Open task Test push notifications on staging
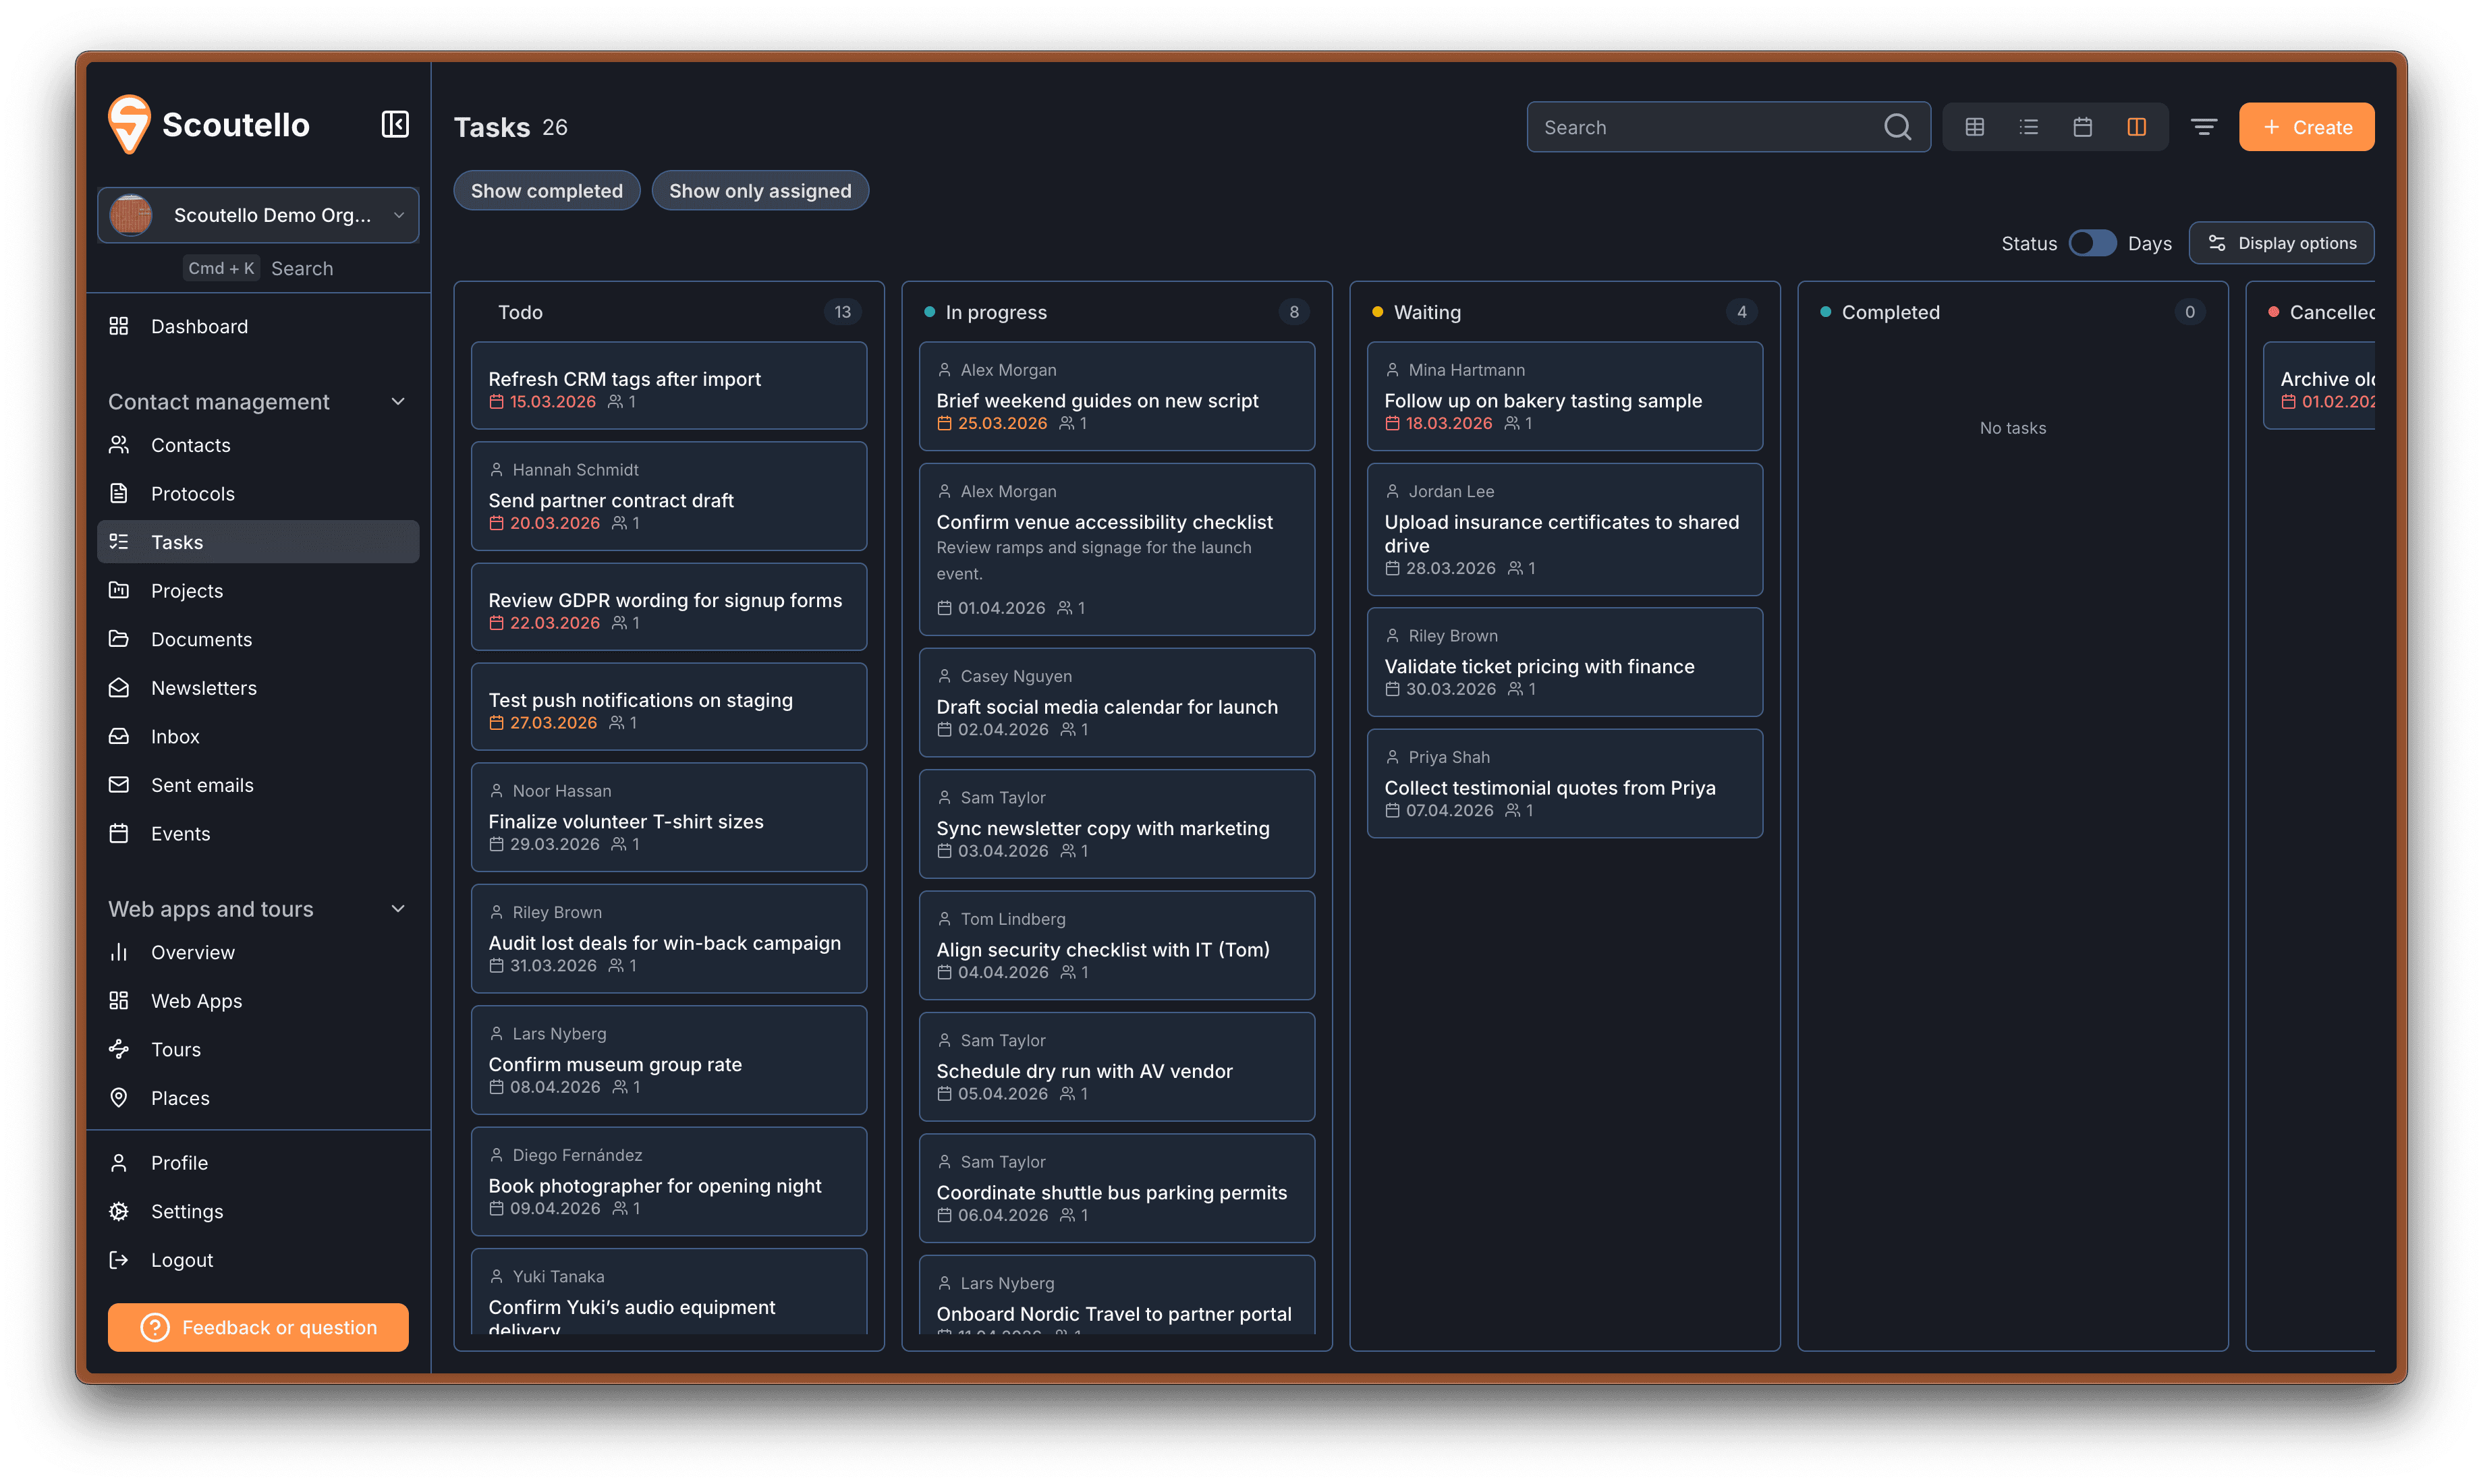This screenshot has height=1484, width=2483. coord(669,707)
